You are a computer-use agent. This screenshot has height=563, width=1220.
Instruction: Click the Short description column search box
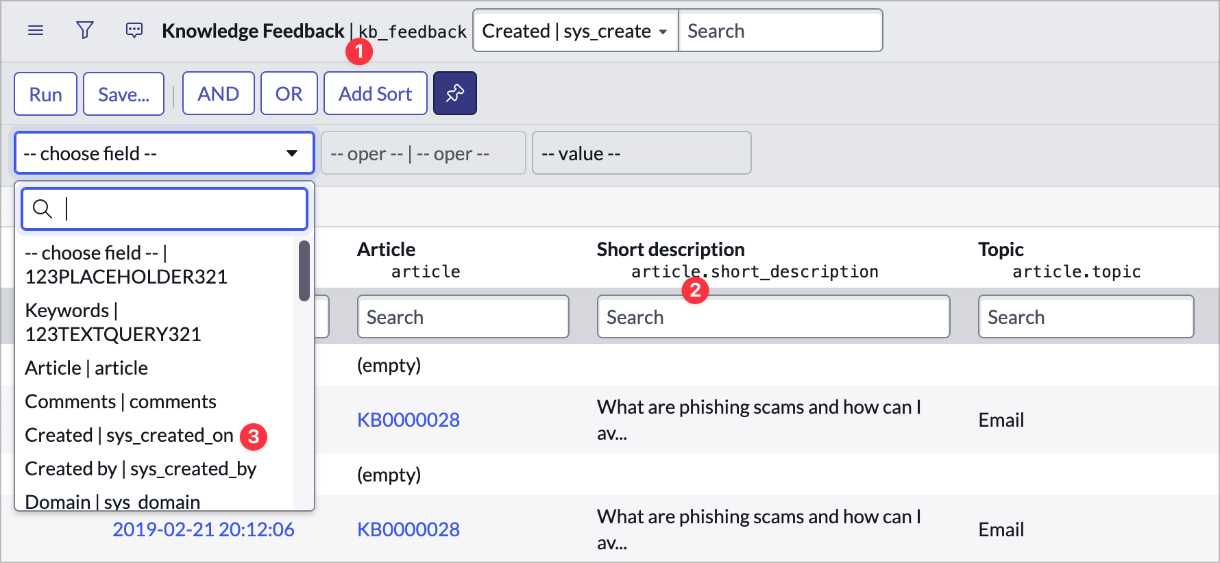772,317
